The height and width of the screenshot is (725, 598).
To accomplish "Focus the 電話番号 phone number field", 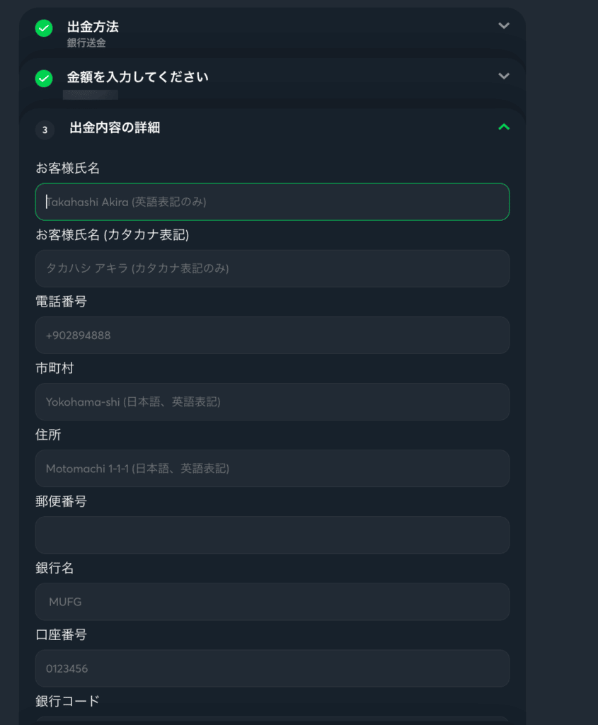I will point(272,335).
